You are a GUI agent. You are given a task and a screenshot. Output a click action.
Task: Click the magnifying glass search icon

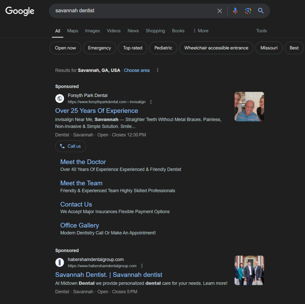[261, 11]
